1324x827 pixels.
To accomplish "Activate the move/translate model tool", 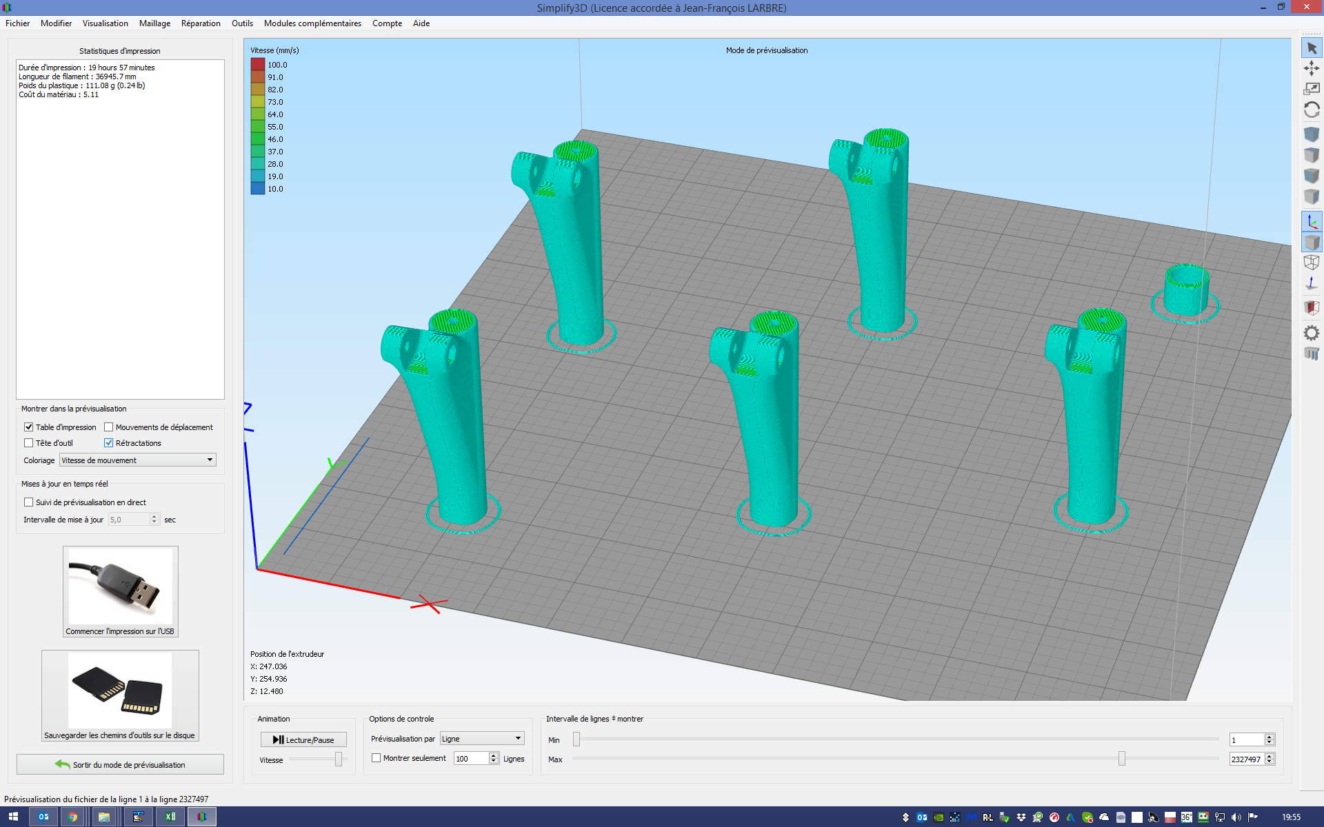I will point(1311,68).
